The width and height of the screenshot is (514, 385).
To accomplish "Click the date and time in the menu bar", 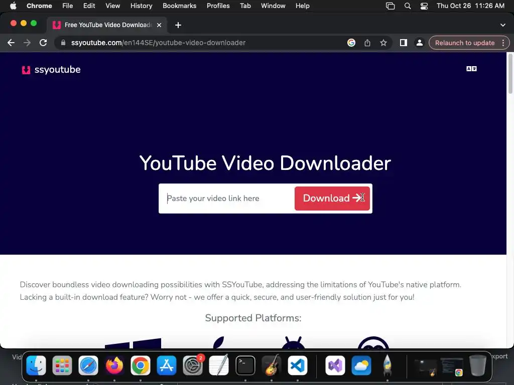I will [470, 6].
